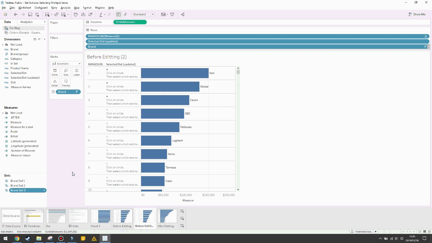432x243 pixels.
Task: Click the Label button on Marks card
Action: tap(77, 72)
